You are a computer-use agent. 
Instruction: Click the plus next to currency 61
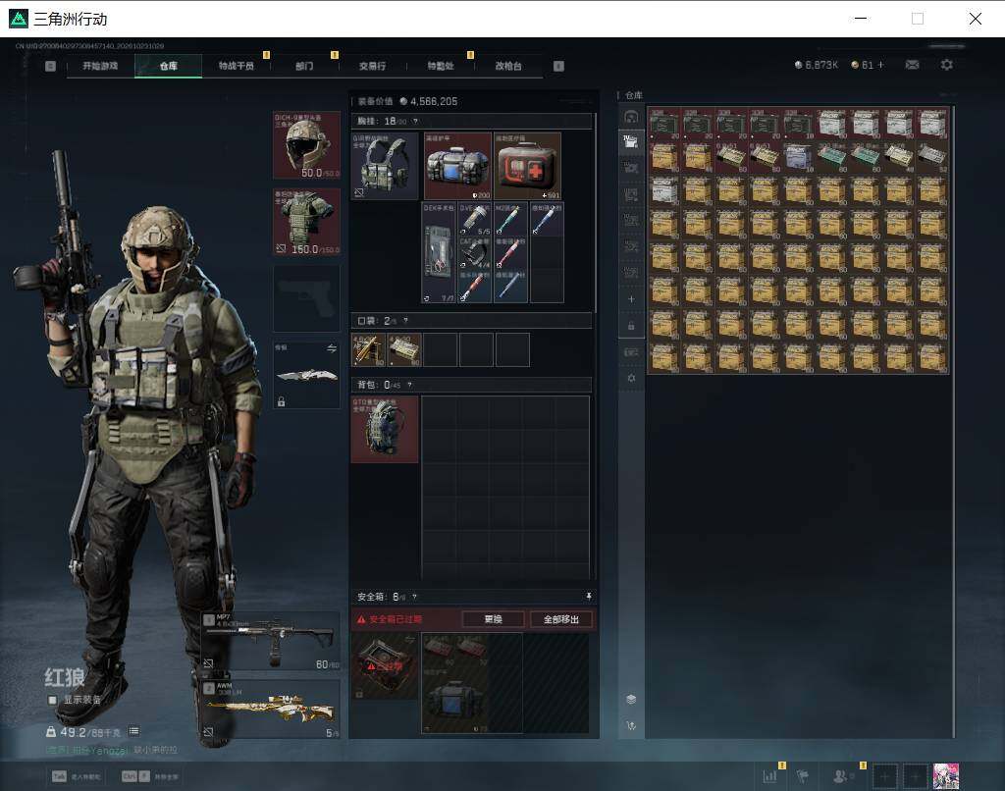(880, 65)
